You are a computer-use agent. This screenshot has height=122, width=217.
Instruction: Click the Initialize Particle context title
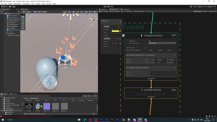153,36
